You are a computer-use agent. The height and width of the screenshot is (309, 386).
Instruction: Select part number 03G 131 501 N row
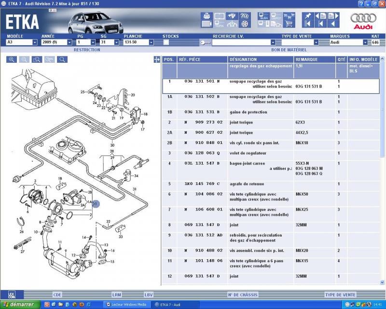point(271,86)
